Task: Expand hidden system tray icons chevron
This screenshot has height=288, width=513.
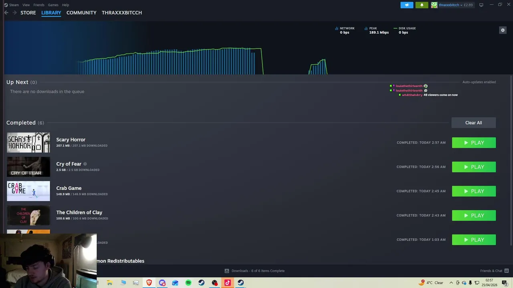Action: [x=451, y=283]
